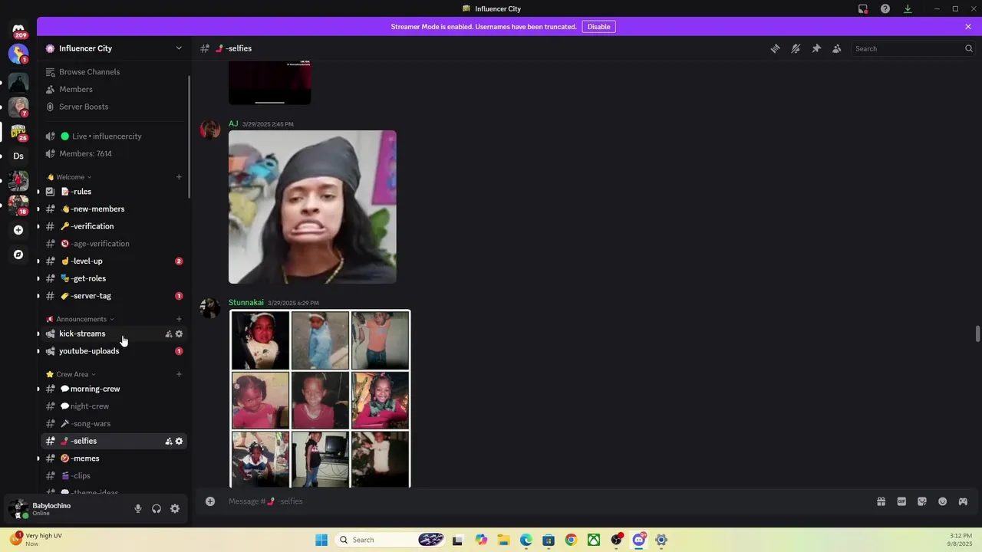This screenshot has height=552, width=982.
Task: Open Browse Channels
Action: 114,72
